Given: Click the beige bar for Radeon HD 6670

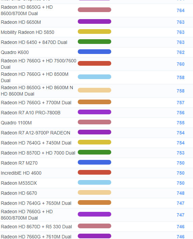Looking at the screenshot, I should coord(94,192).
